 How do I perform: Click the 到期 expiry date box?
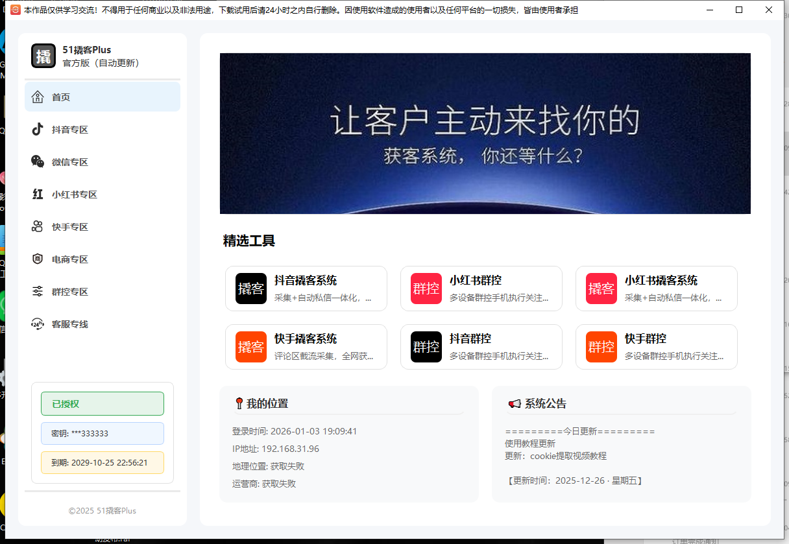(103, 463)
